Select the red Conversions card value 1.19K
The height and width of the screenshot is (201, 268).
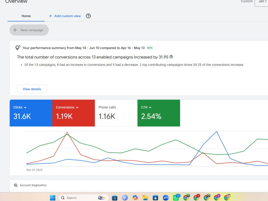(64, 116)
